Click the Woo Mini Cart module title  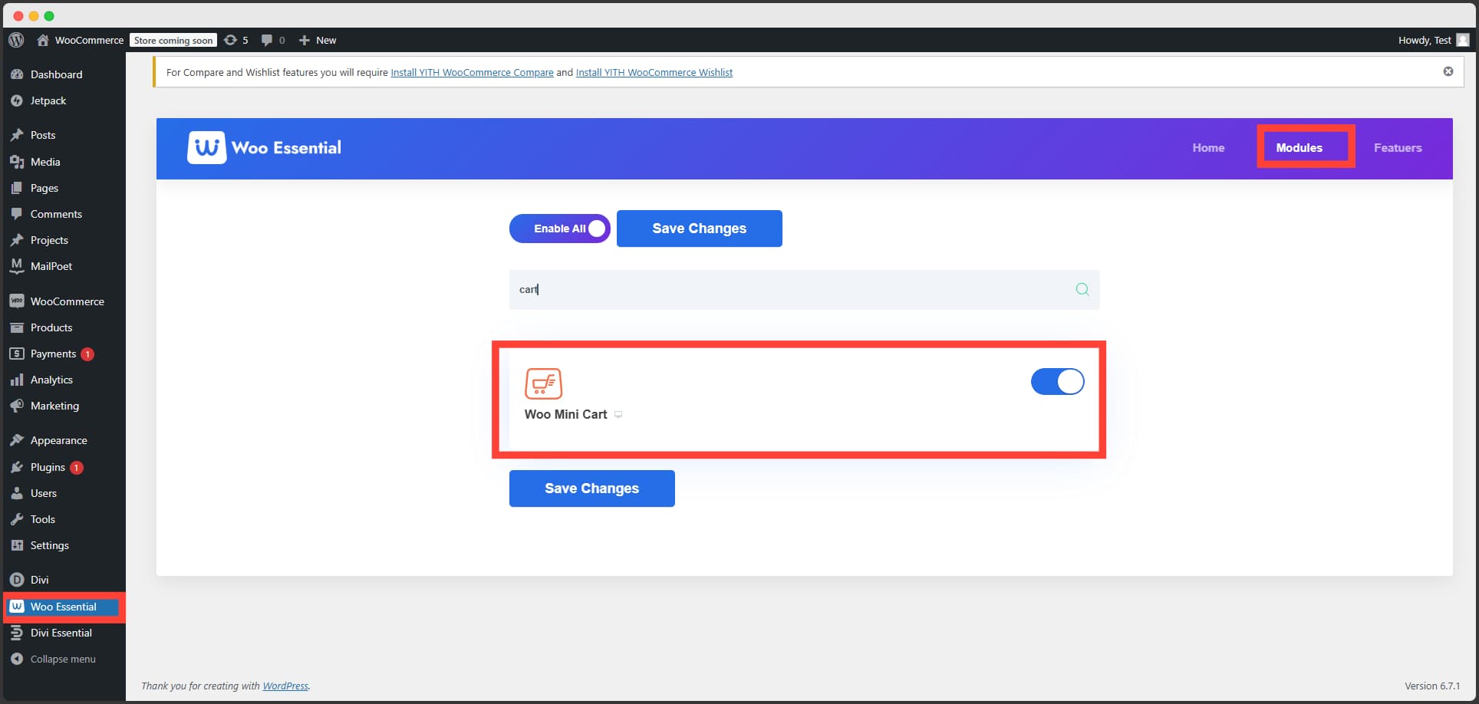(565, 414)
